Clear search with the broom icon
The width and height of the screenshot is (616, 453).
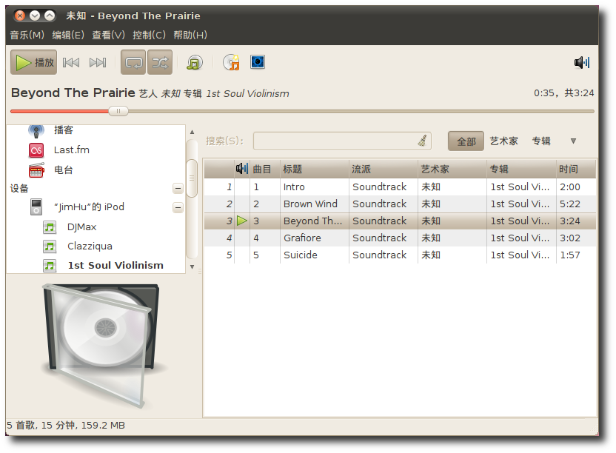tap(422, 141)
